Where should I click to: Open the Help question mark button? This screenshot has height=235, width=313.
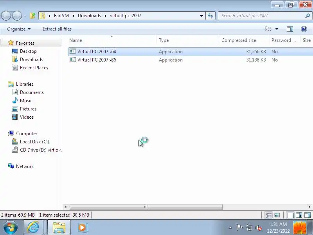(304, 29)
